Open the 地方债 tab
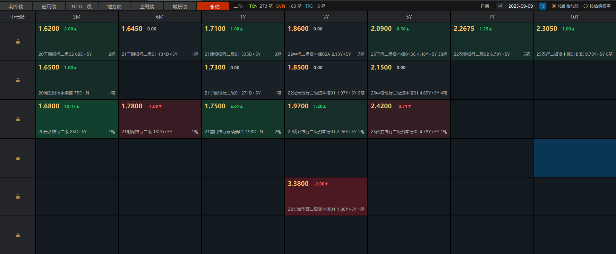The width and height of the screenshot is (616, 254). click(115, 6)
